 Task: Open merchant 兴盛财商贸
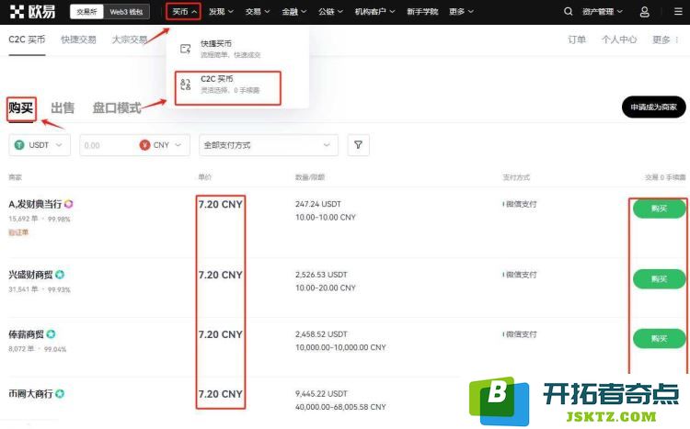[30, 275]
